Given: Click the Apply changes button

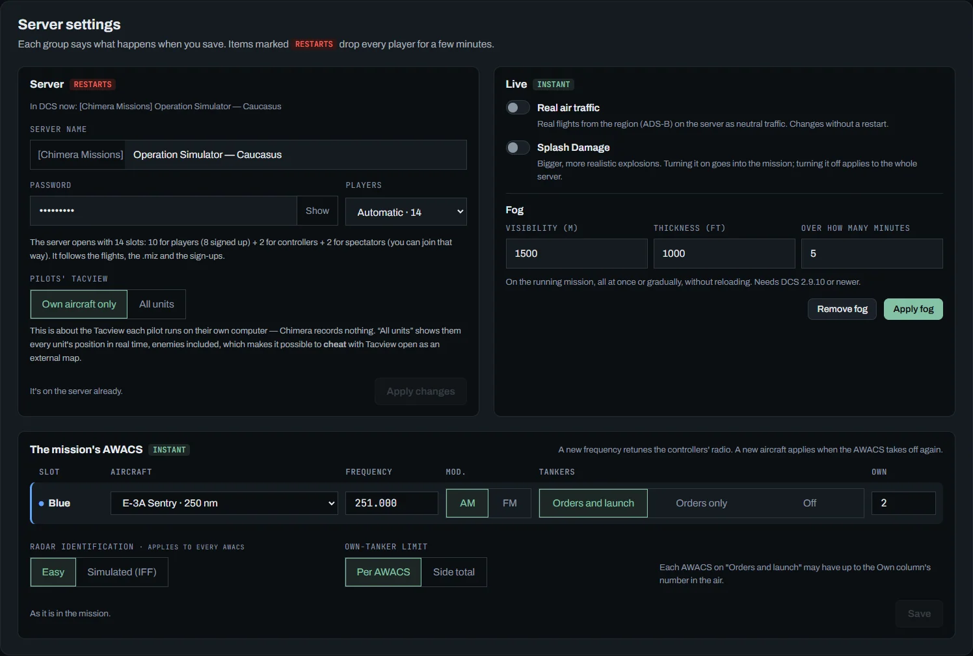Looking at the screenshot, I should (421, 391).
